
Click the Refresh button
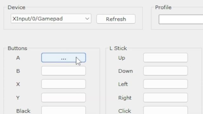(116, 19)
